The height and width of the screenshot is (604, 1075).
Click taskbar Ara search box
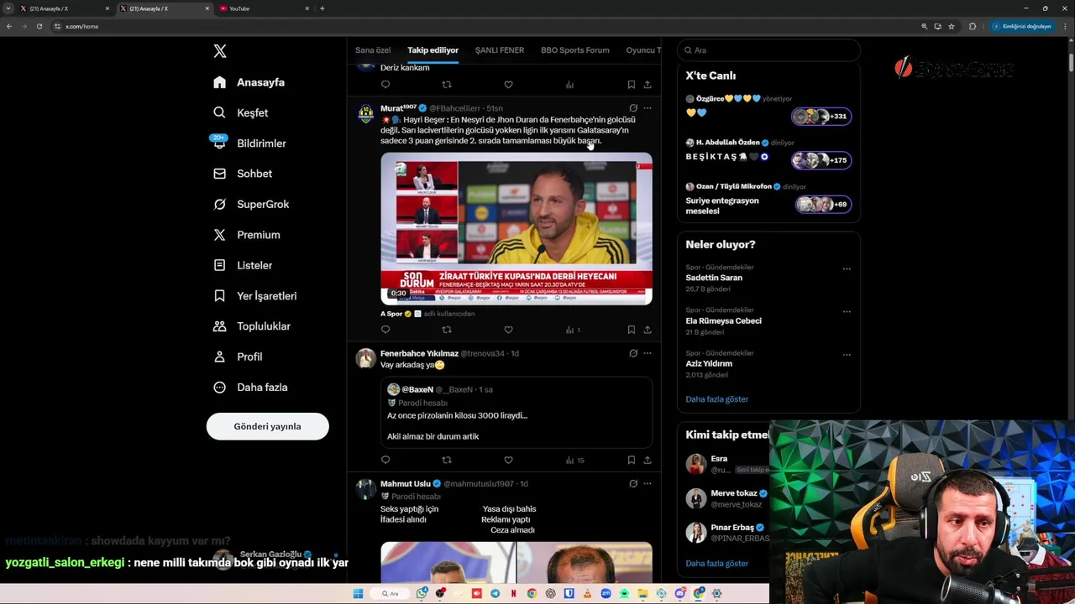(x=391, y=594)
